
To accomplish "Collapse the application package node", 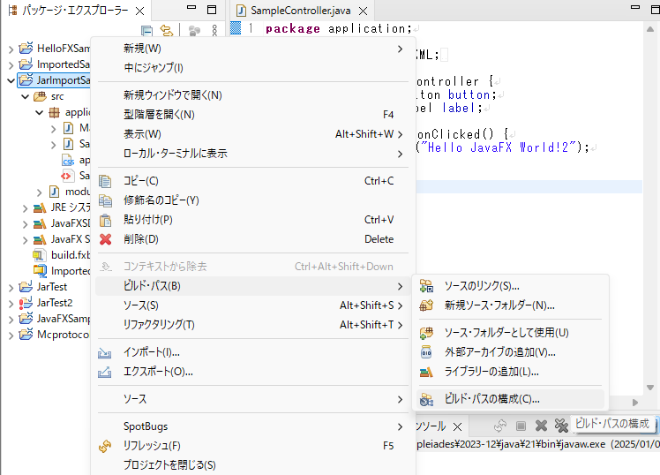I will click(40, 112).
